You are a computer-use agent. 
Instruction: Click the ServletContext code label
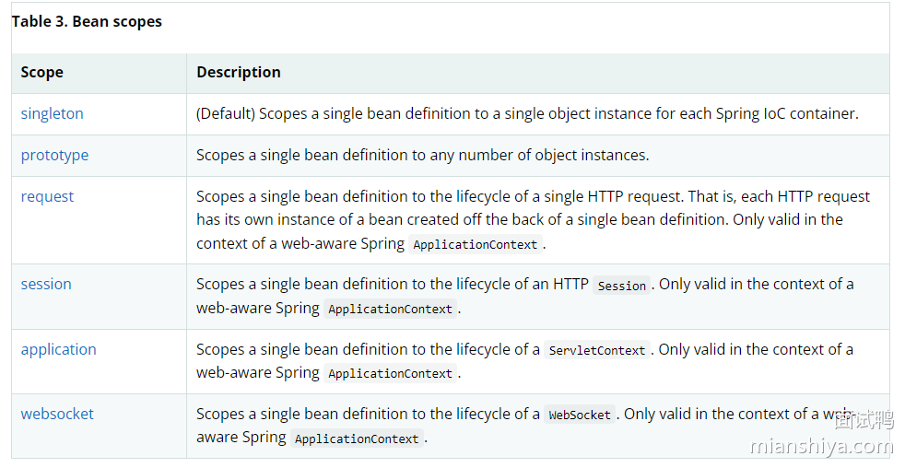(x=597, y=350)
